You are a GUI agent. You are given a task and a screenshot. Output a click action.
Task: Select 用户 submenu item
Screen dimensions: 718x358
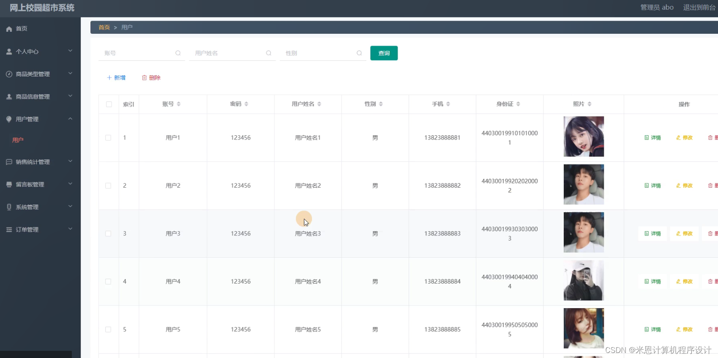click(x=18, y=140)
